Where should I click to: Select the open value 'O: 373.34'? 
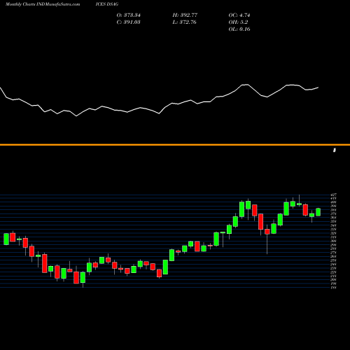(x=129, y=15)
